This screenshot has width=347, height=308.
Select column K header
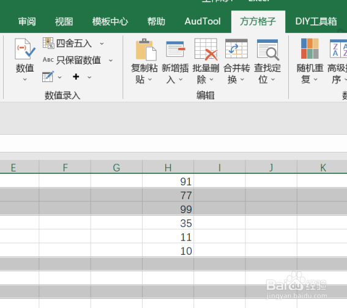322,167
